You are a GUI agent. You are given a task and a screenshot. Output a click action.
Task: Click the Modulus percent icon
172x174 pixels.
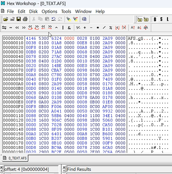tap(111, 28)
